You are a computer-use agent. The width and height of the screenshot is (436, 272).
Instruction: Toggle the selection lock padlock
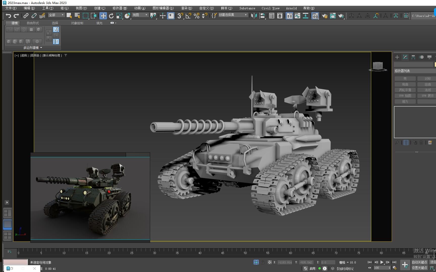263,262
